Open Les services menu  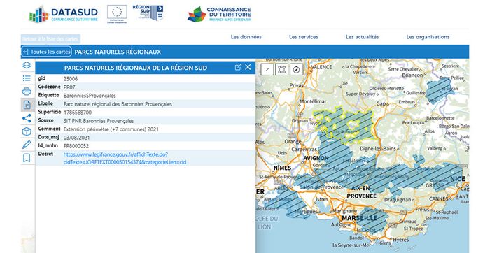304,37
